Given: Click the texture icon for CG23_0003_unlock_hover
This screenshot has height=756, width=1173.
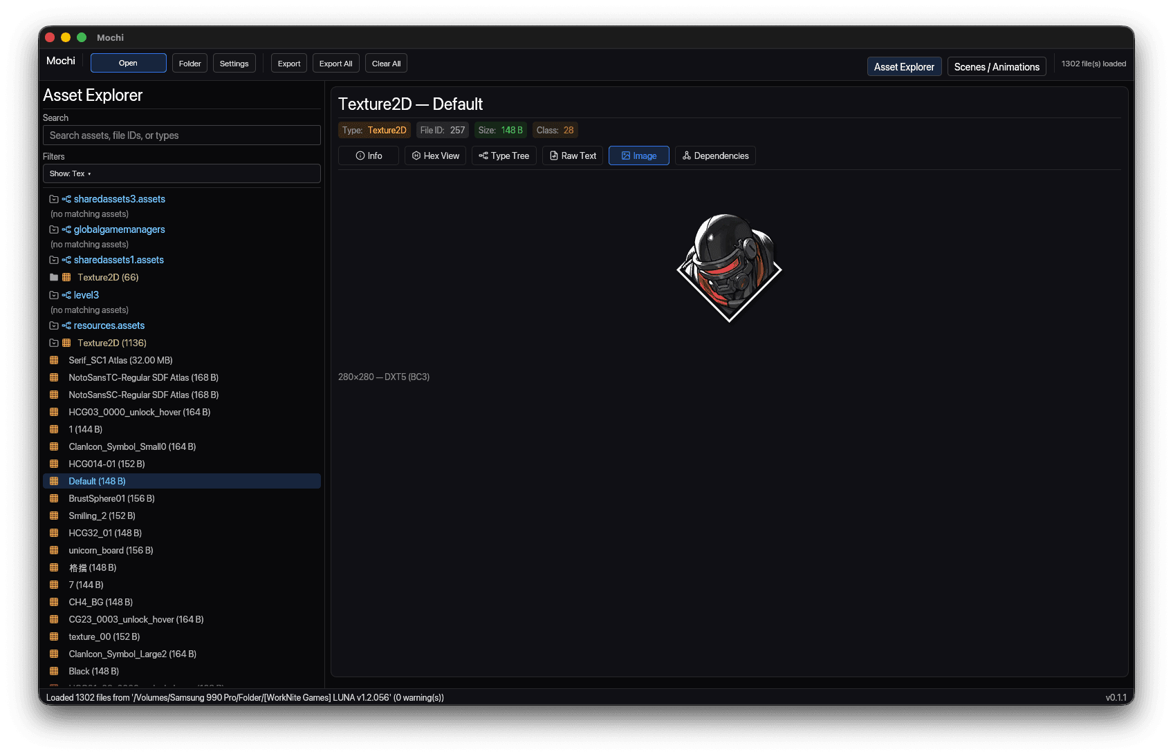Looking at the screenshot, I should point(54,619).
